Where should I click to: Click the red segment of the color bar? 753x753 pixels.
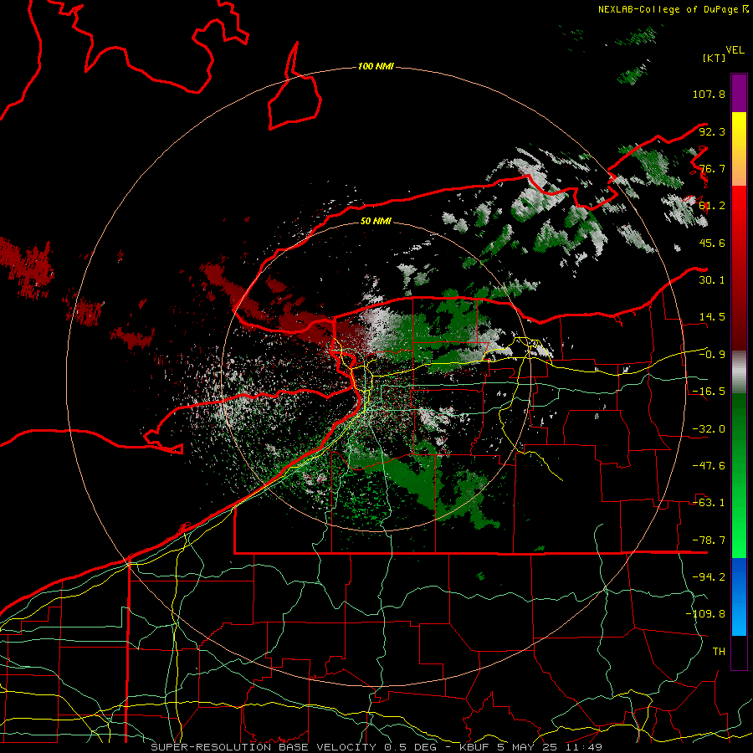[739, 268]
